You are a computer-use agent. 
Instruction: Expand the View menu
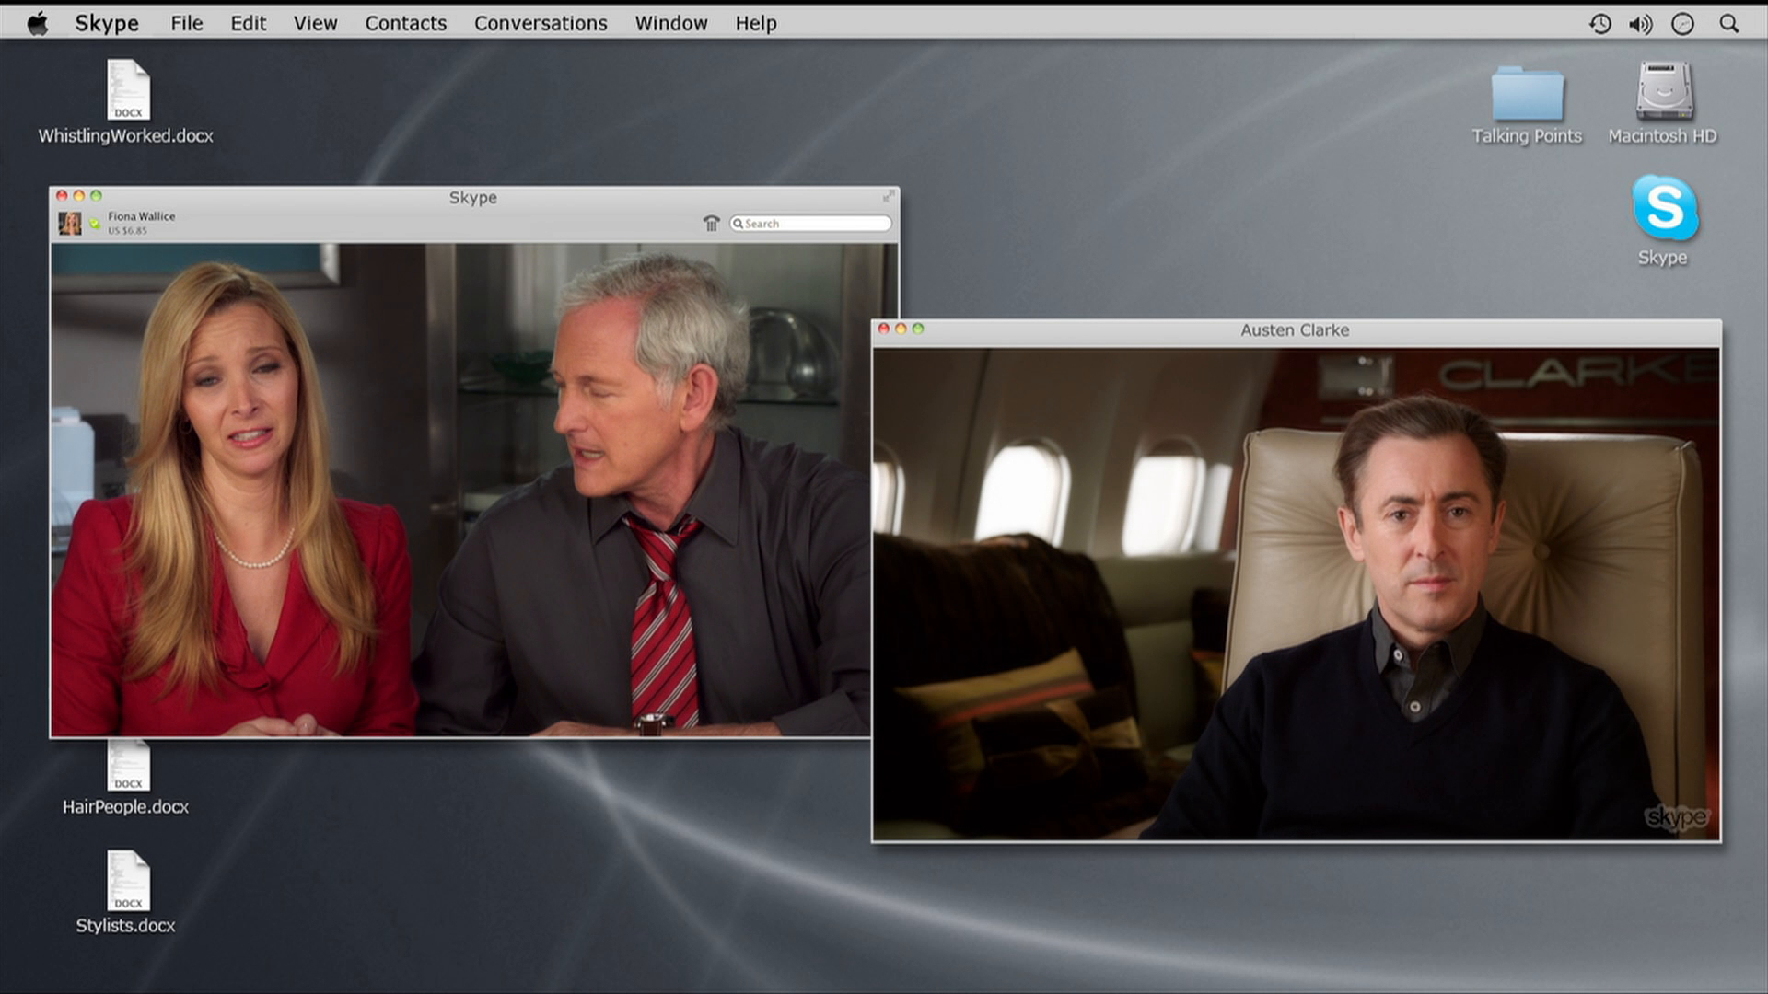click(x=315, y=24)
